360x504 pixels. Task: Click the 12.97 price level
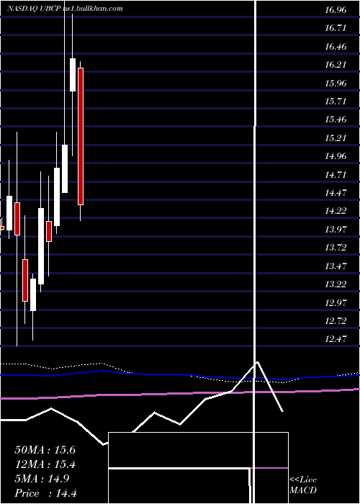click(x=336, y=303)
